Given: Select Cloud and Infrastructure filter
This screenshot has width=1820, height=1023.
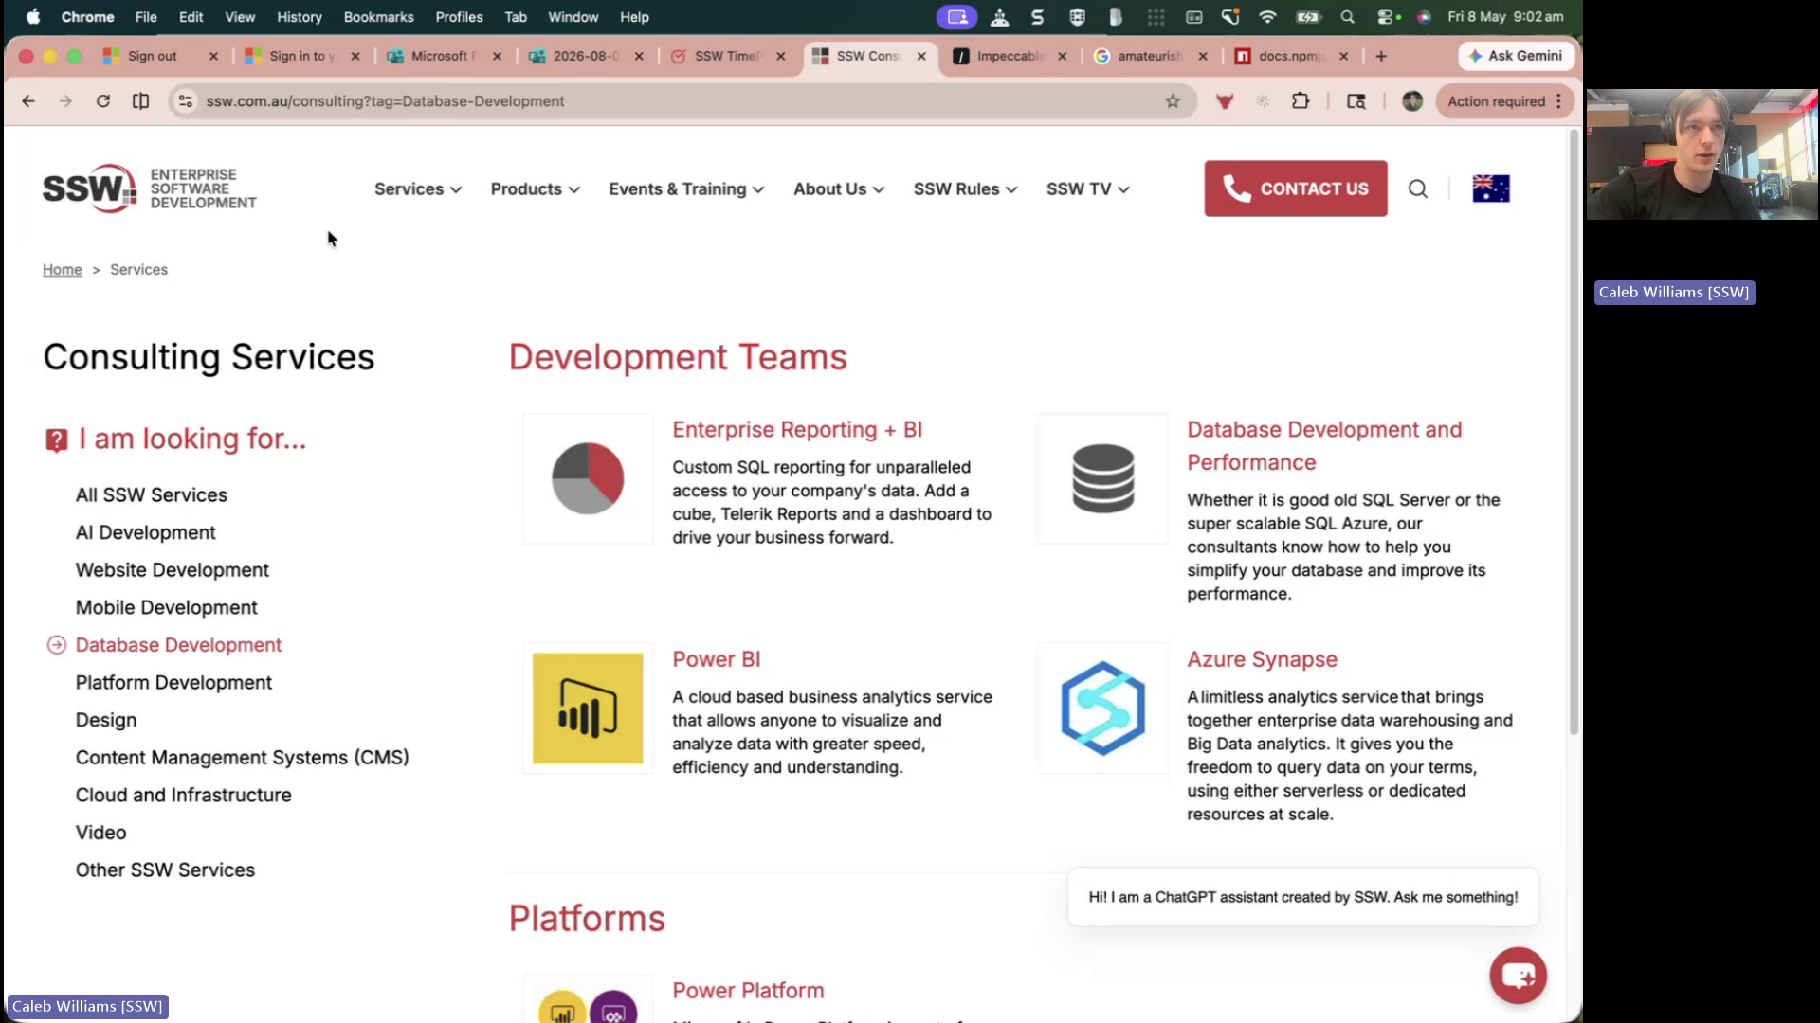Looking at the screenshot, I should click(184, 796).
